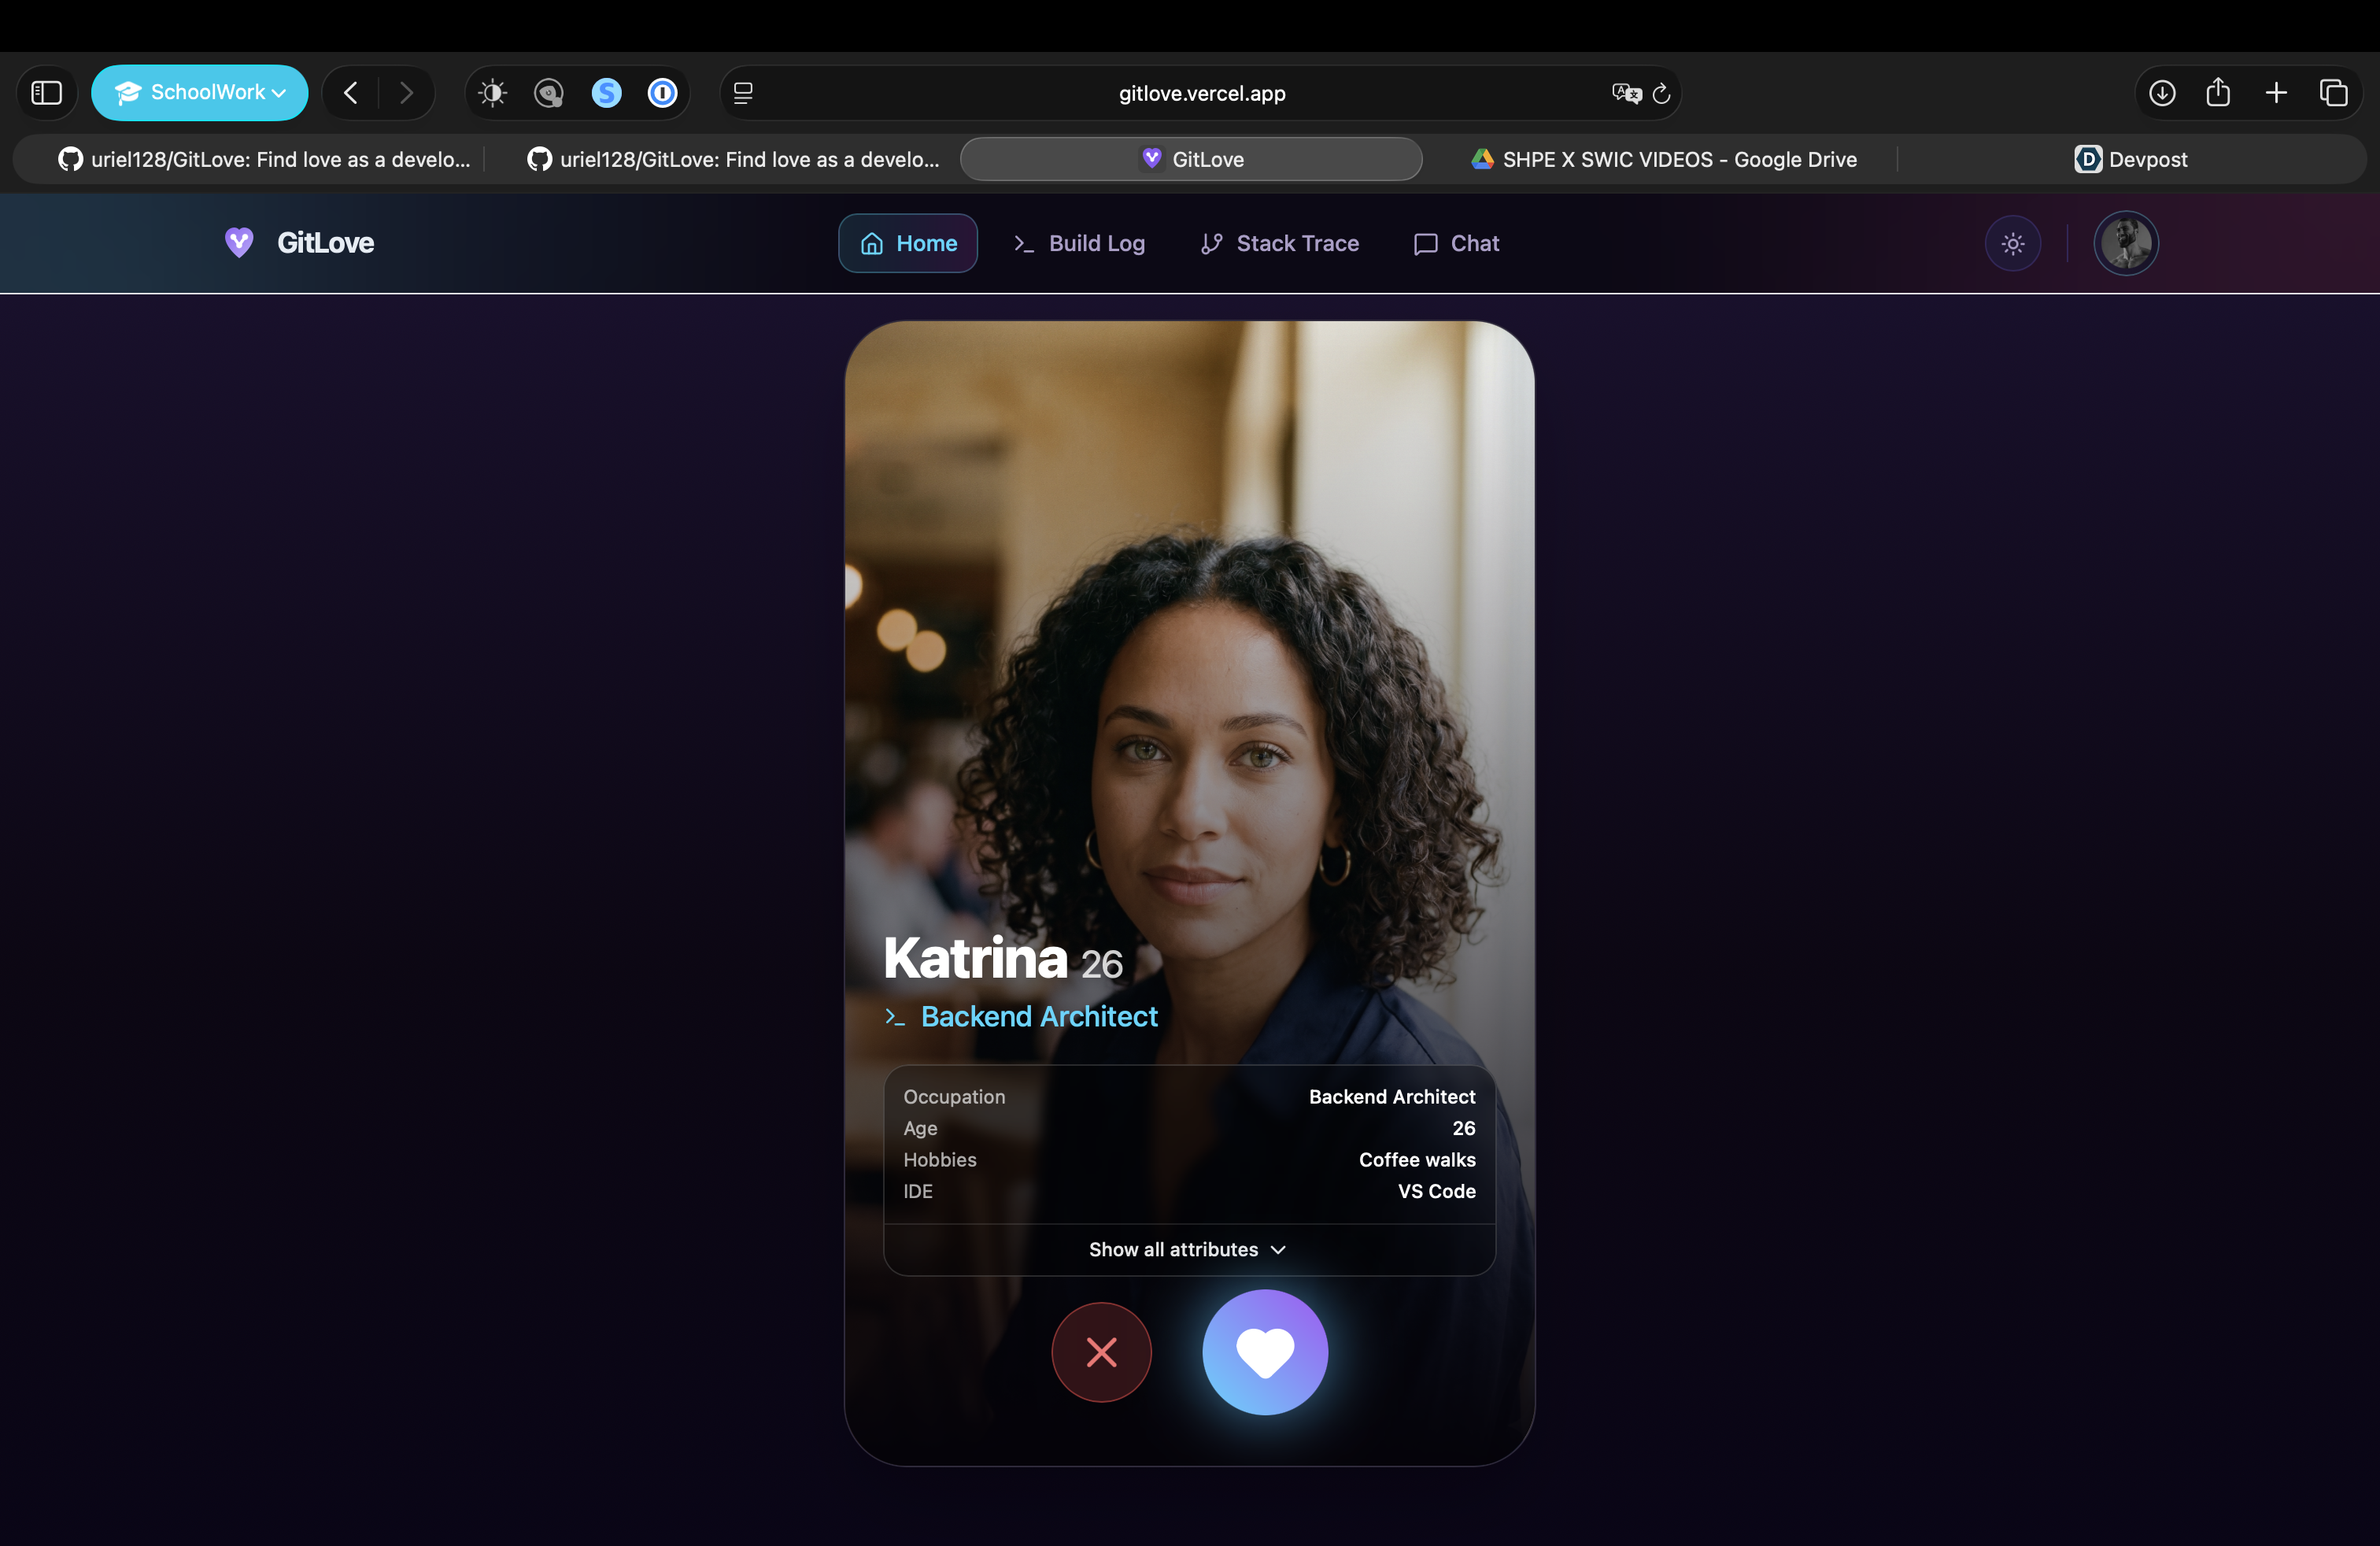
Task: Open the SchoolWork profile dropdown
Action: point(200,93)
